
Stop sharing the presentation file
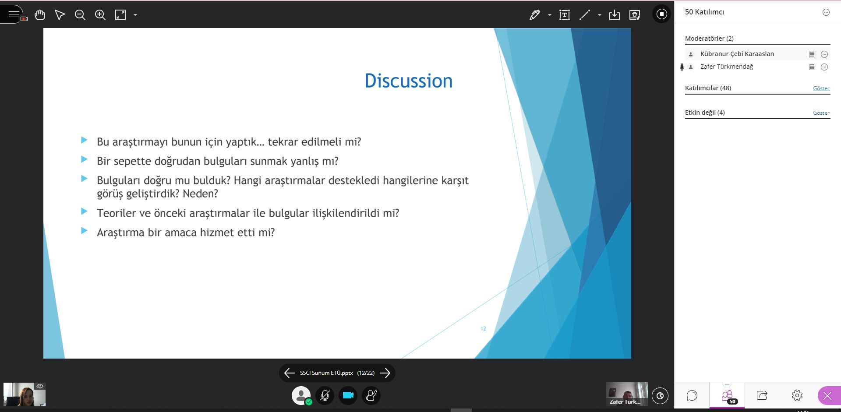click(661, 14)
